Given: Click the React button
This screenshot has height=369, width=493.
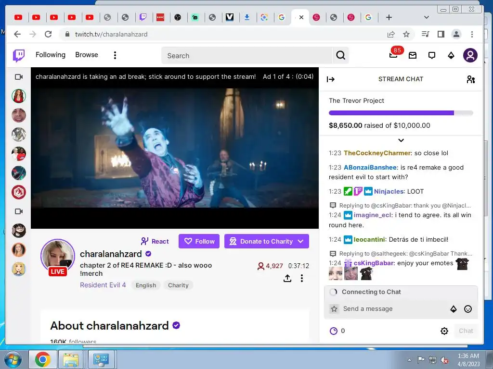Looking at the screenshot, I should [x=155, y=241].
